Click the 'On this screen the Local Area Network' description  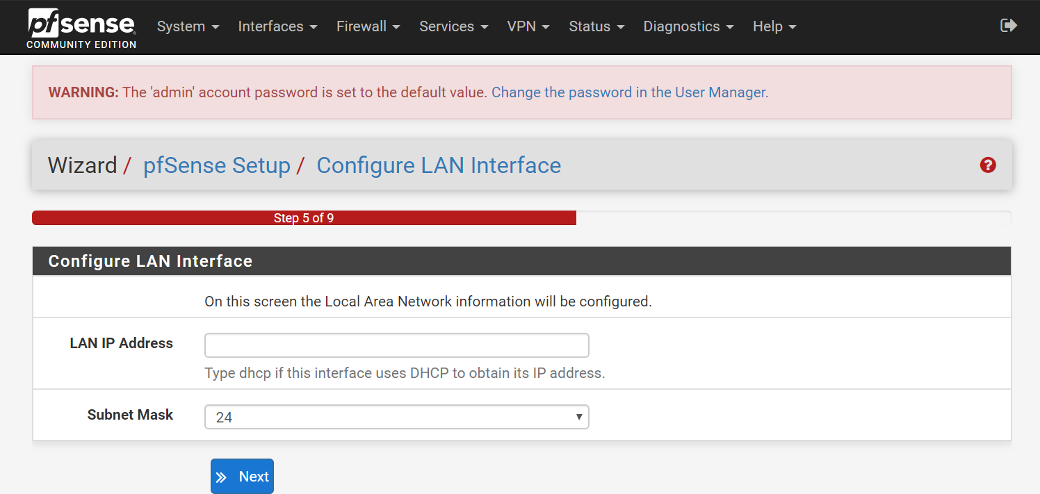[x=428, y=302]
